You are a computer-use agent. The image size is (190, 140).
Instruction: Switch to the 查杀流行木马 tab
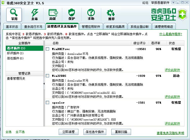click(33, 27)
